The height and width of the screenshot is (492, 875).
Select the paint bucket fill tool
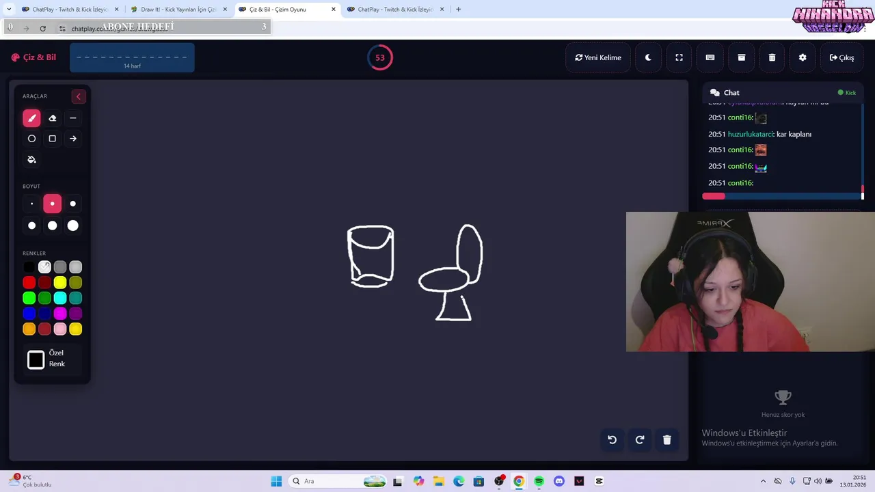(31, 159)
